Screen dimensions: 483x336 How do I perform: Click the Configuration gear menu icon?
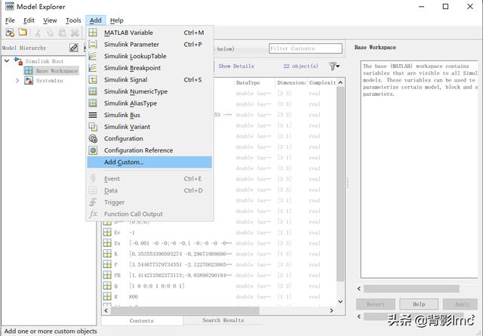[93, 138]
